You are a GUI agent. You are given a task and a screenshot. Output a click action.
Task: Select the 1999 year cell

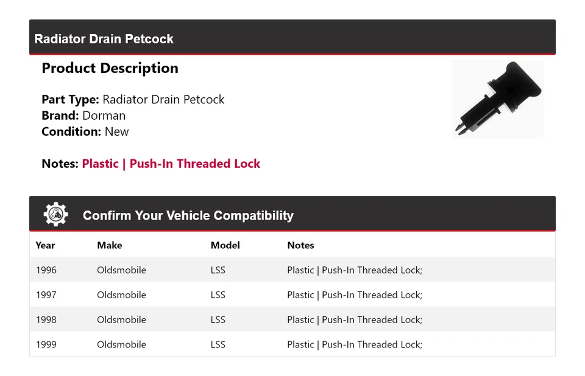[x=46, y=344]
